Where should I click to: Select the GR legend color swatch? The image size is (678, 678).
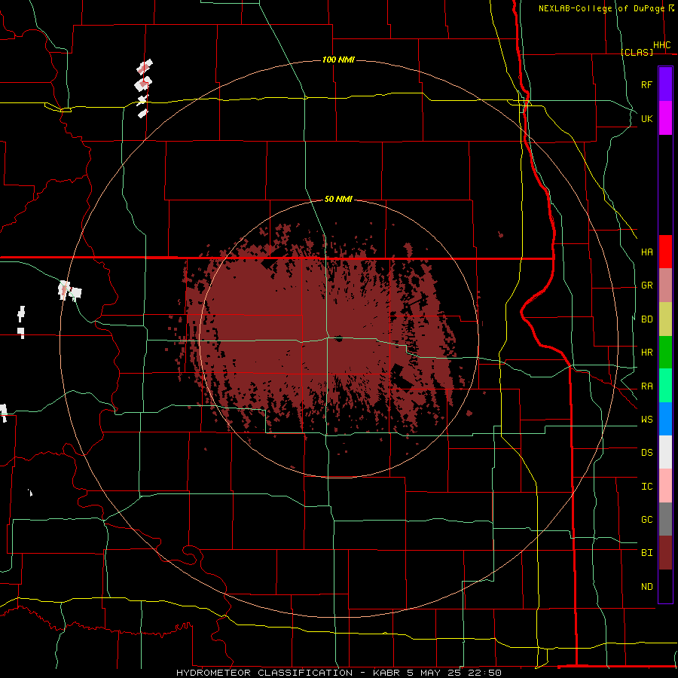[x=665, y=286]
